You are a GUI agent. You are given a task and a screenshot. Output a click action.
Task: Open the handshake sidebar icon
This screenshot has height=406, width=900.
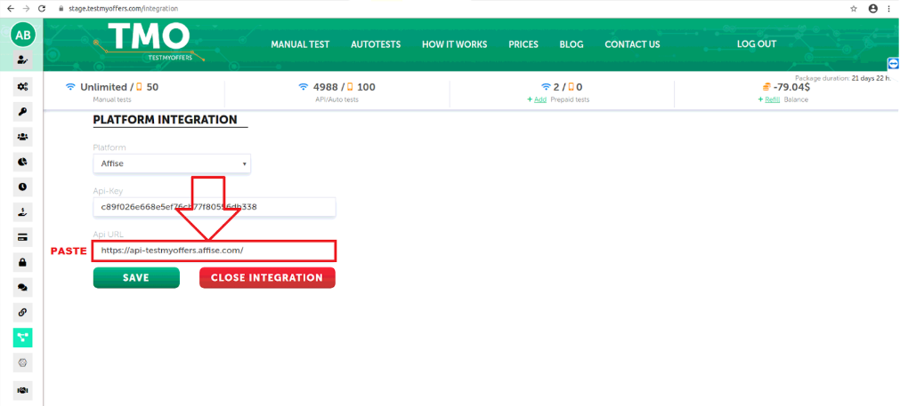pyautogui.click(x=23, y=390)
